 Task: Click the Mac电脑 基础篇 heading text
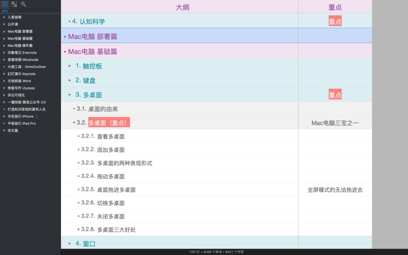(x=93, y=52)
